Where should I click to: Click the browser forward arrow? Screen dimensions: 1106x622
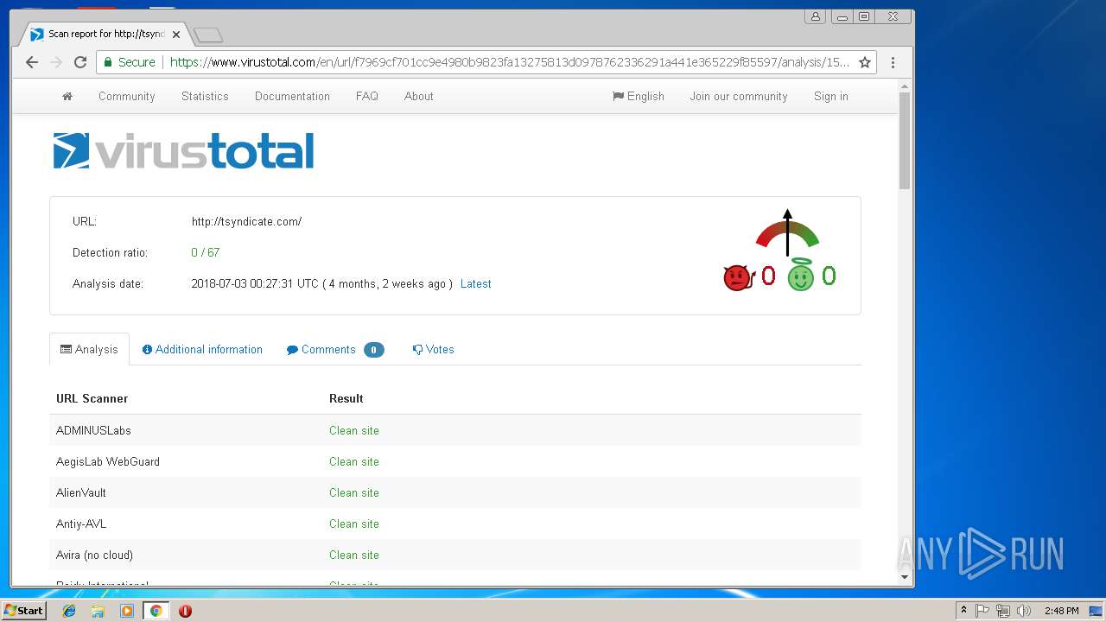click(56, 62)
